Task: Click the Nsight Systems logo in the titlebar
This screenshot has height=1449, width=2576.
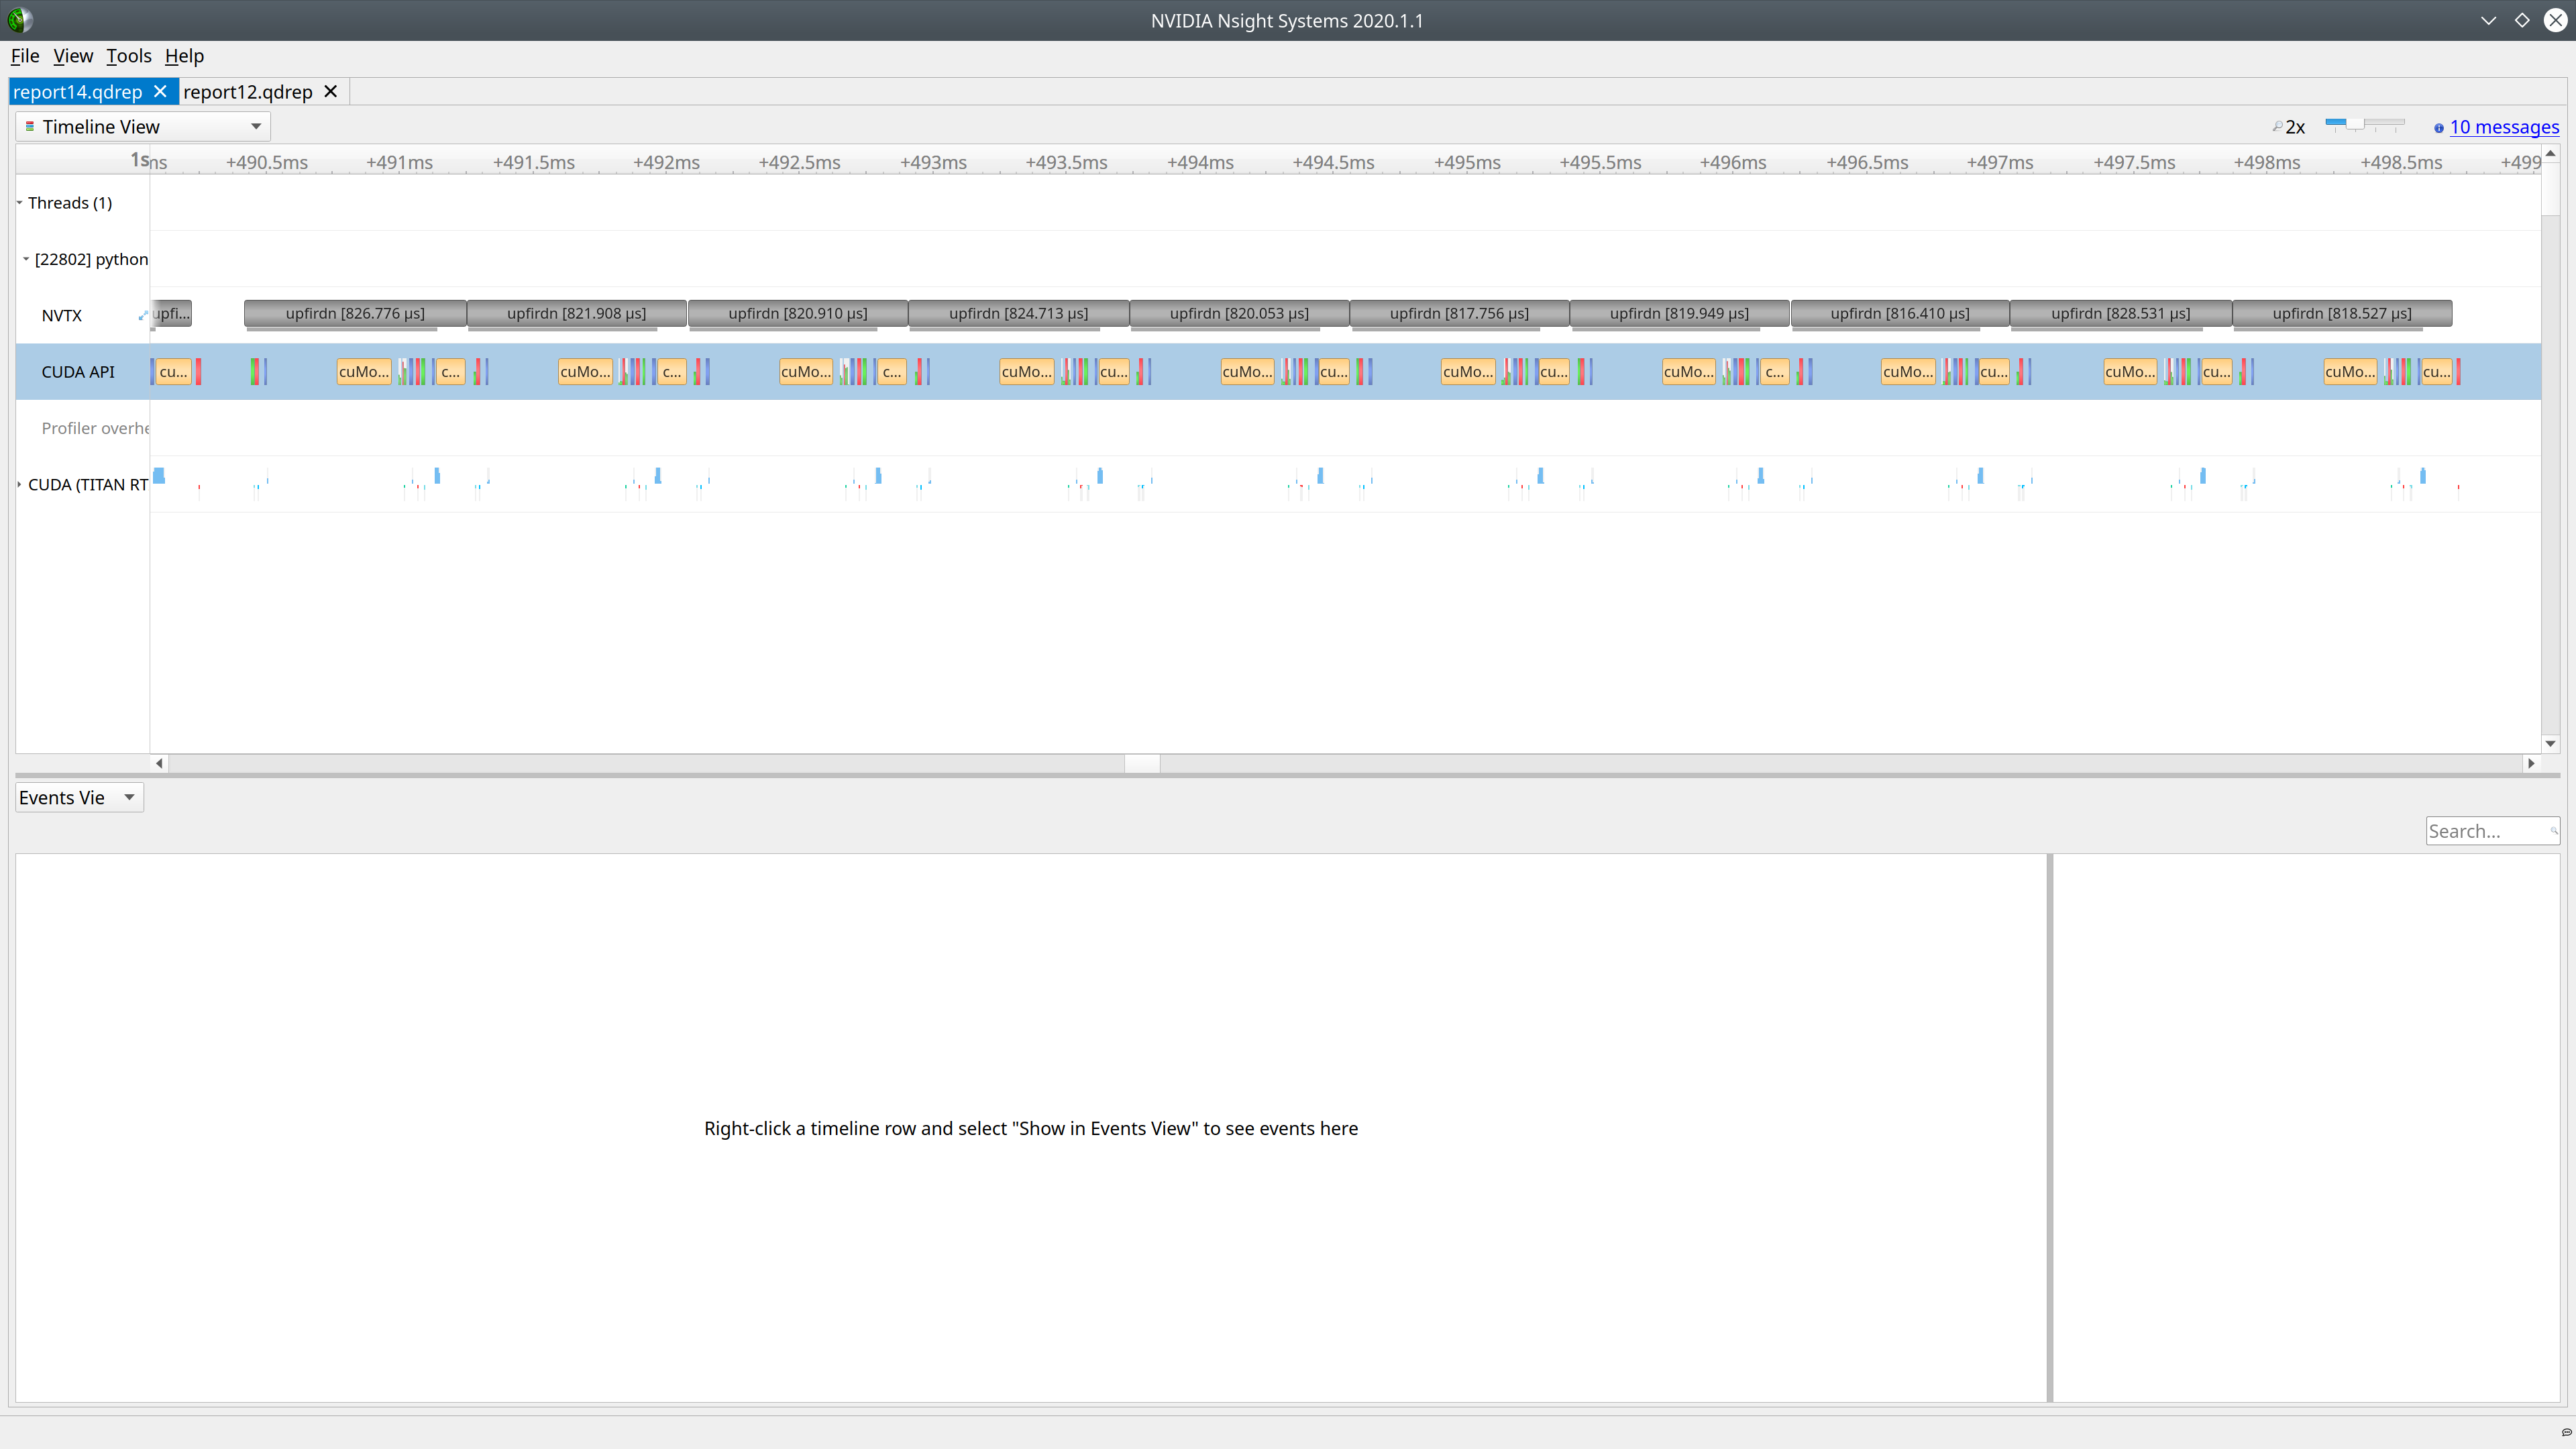Action: [x=20, y=20]
